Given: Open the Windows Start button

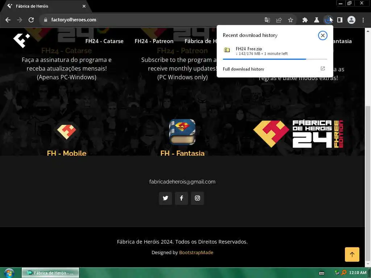Looking at the screenshot, I should tap(9, 273).
